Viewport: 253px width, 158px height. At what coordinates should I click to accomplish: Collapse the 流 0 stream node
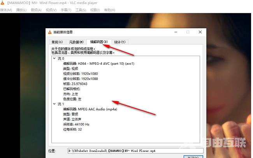54,58
